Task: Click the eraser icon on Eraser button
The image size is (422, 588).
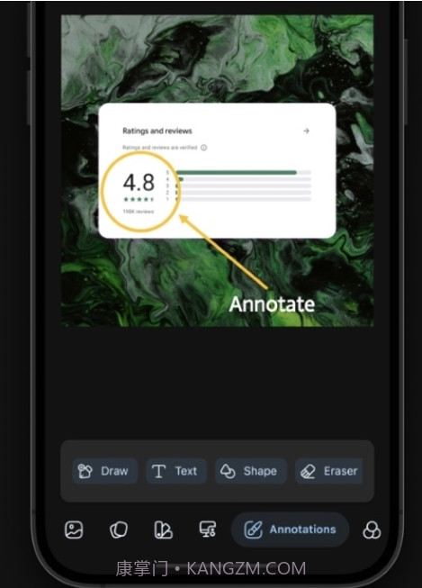Action: click(x=308, y=471)
